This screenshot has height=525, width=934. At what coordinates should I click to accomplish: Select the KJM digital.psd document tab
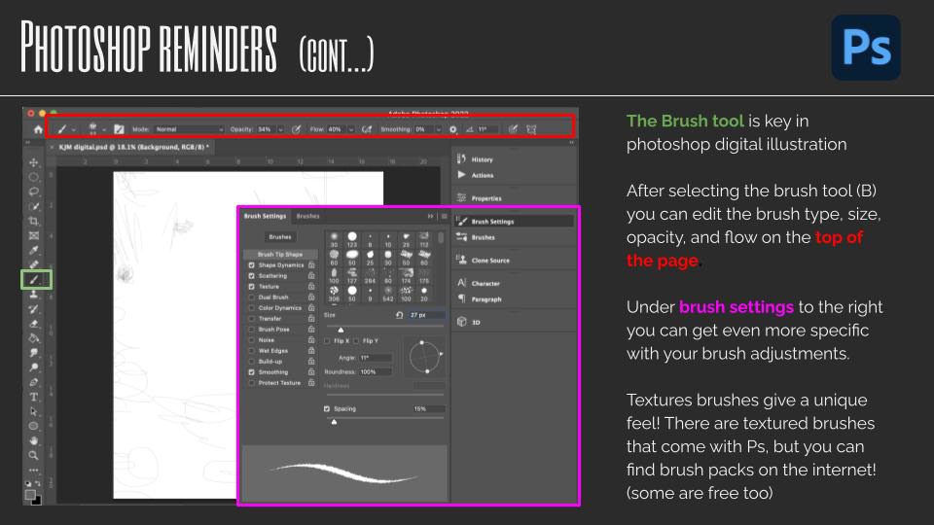pyautogui.click(x=133, y=147)
